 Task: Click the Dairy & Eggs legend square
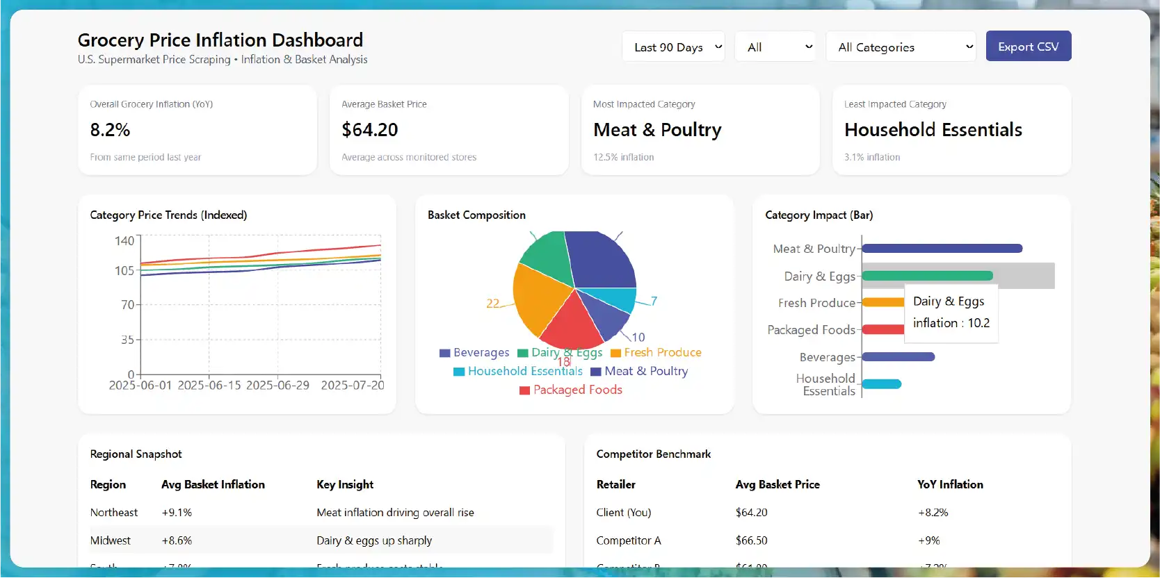(x=523, y=353)
